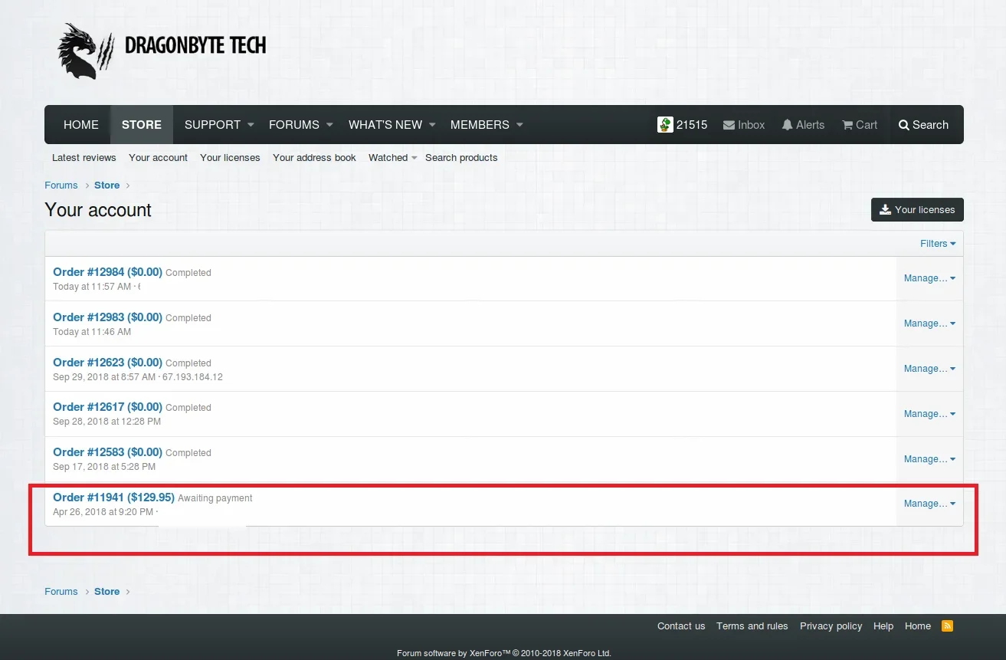
Task: Open Order #12617 ($0.00)
Action: coord(107,407)
